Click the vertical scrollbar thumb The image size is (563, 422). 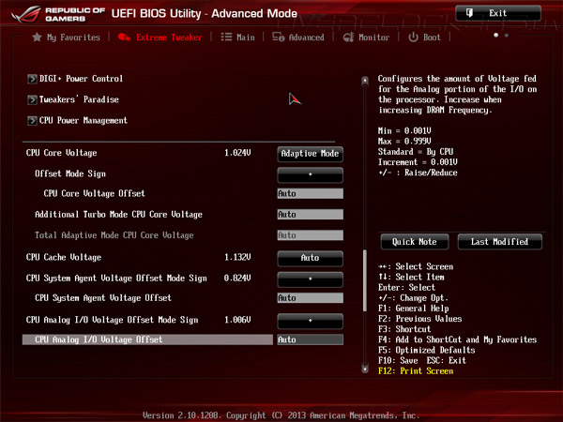(365, 280)
